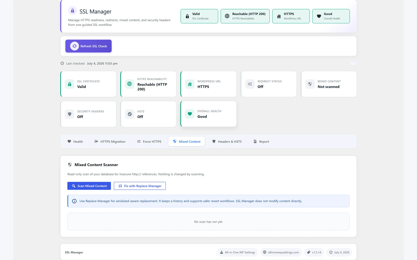417x260 pixels.
Task: Click the checkmark icon on HSTS card
Action: coord(130,114)
